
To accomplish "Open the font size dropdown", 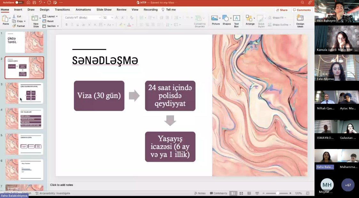I will [x=112, y=18].
